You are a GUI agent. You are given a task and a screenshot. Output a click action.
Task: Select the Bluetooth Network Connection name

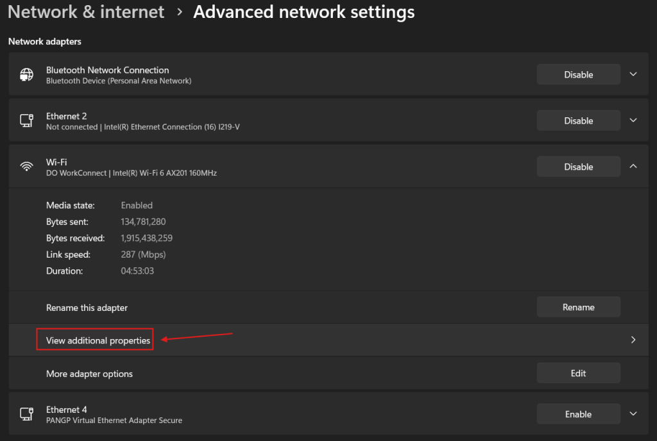107,70
